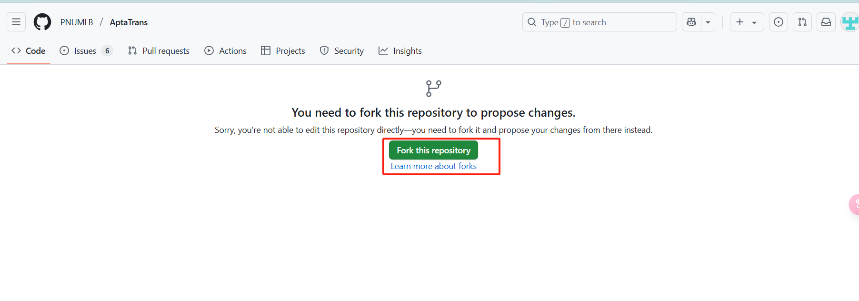
Task: Expand the create new dropdown caret
Action: [754, 22]
